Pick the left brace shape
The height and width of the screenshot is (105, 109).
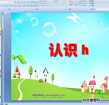tap(63, 5)
